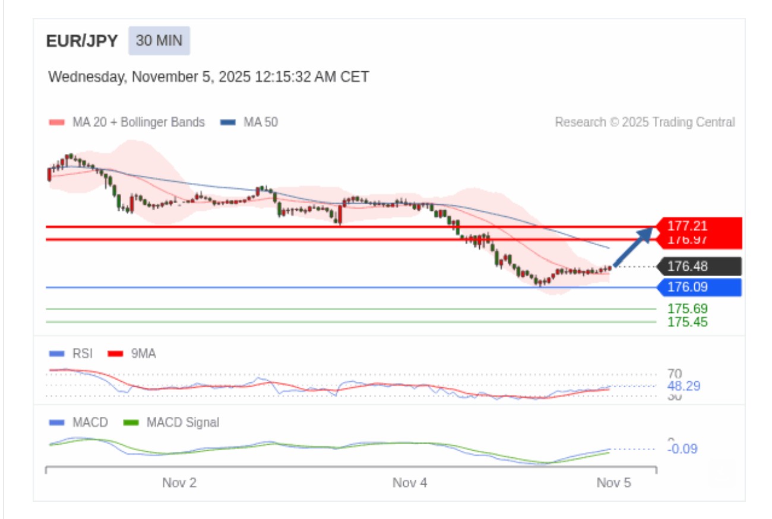The image size is (772, 519).
Task: Click the Nov 4 date axis label
Action: (x=409, y=483)
